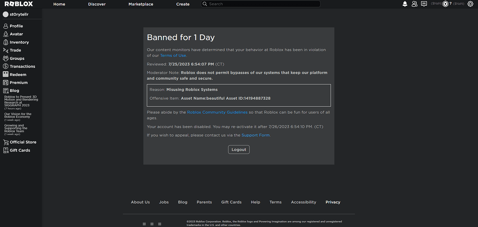Click the Avatar sidebar icon

6,34
